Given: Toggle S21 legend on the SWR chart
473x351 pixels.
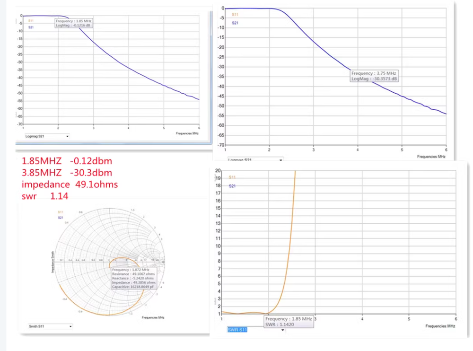Looking at the screenshot, I should coord(232,186).
